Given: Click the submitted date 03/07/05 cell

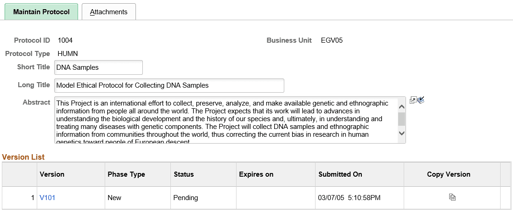Looking at the screenshot, I should (349, 198).
